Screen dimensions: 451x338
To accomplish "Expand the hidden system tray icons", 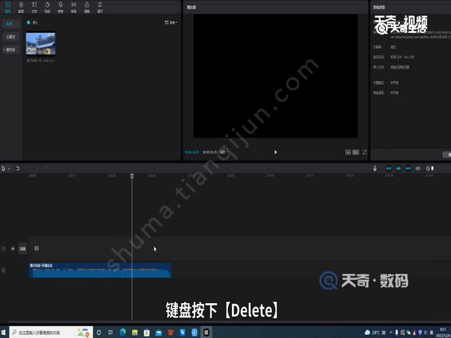I will pyautogui.click(x=391, y=333).
